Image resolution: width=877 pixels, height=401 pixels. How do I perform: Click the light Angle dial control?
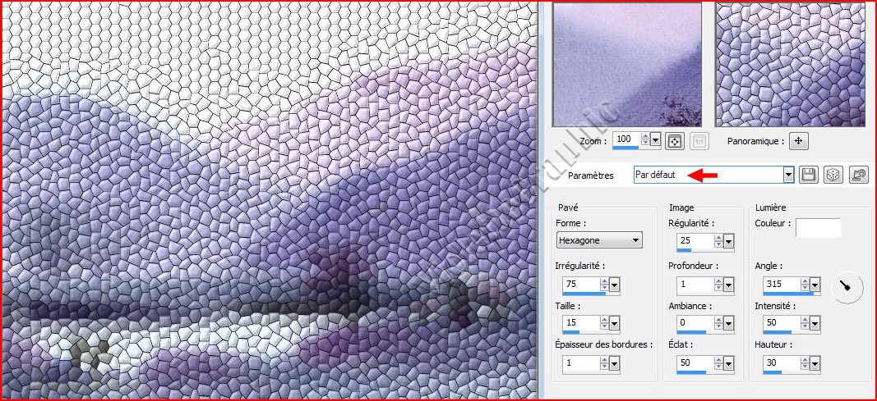[848, 286]
